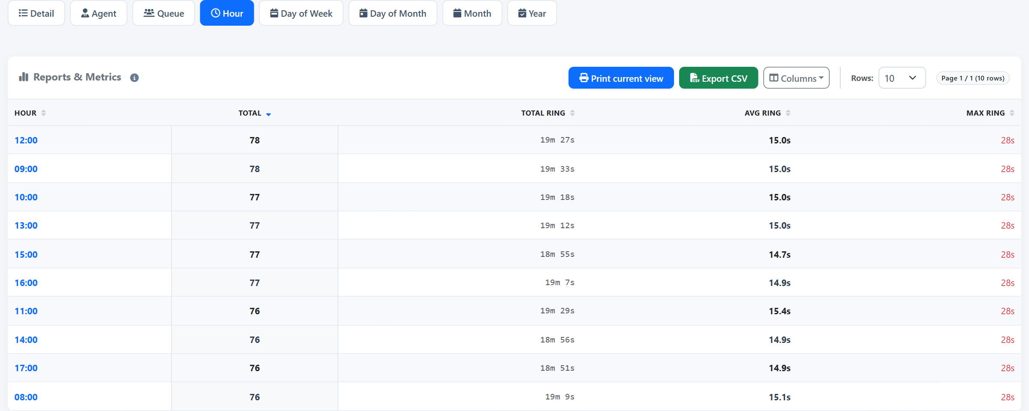Click total ring value 19m 33s
Screen dimensions: 1029x411
[557, 169]
